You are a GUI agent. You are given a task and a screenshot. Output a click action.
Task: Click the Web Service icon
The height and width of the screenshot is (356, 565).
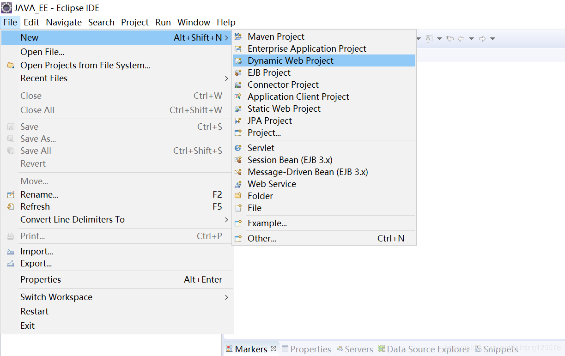[x=238, y=184]
